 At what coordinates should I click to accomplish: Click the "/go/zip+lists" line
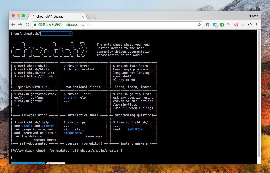(x=125, y=105)
